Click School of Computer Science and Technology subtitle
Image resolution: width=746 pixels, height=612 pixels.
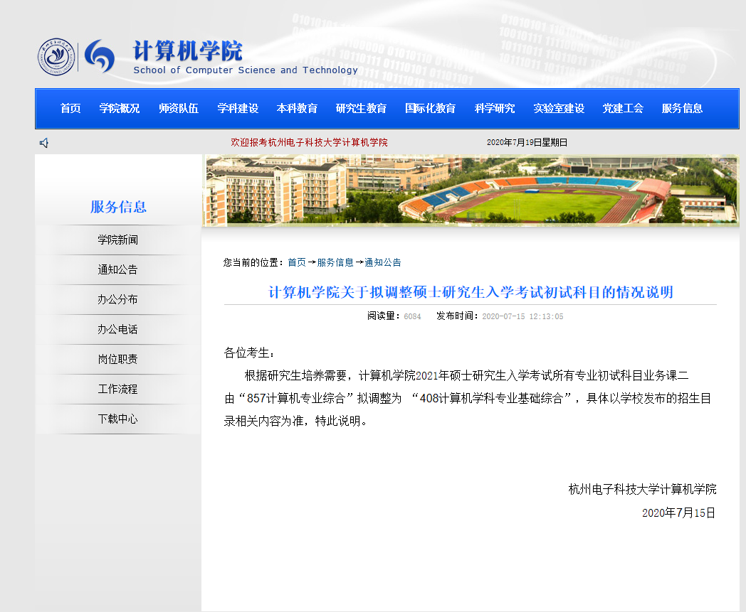(x=246, y=70)
